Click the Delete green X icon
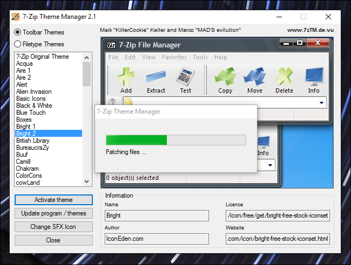Image resolution: width=351 pixels, height=265 pixels. [x=284, y=76]
